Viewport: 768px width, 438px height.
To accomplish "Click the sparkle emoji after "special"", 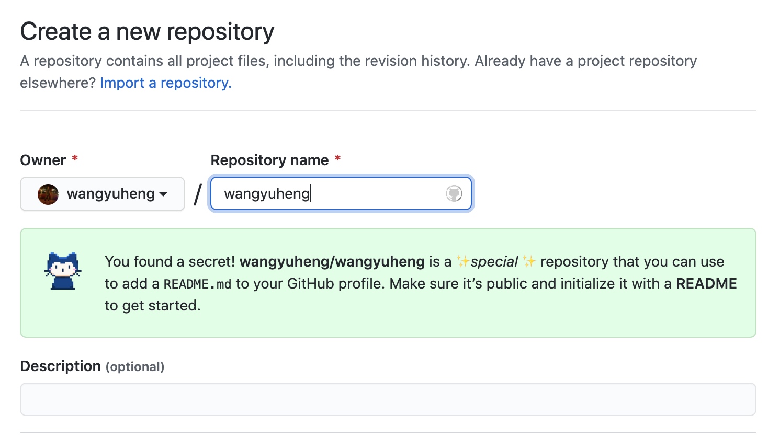I will 529,261.
